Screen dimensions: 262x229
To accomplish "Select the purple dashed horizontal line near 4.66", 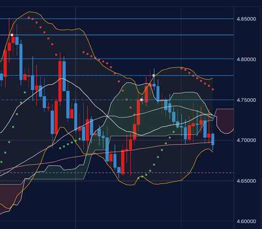I will pos(117,173).
